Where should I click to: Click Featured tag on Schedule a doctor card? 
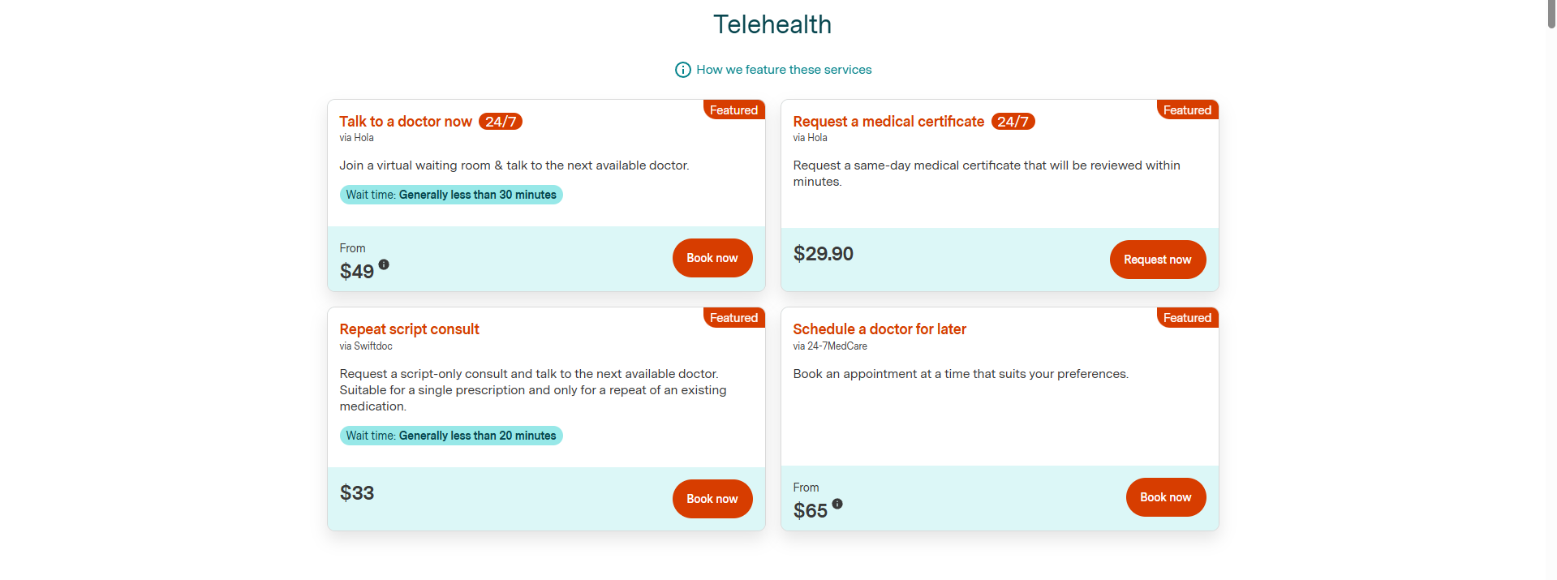click(x=1187, y=318)
